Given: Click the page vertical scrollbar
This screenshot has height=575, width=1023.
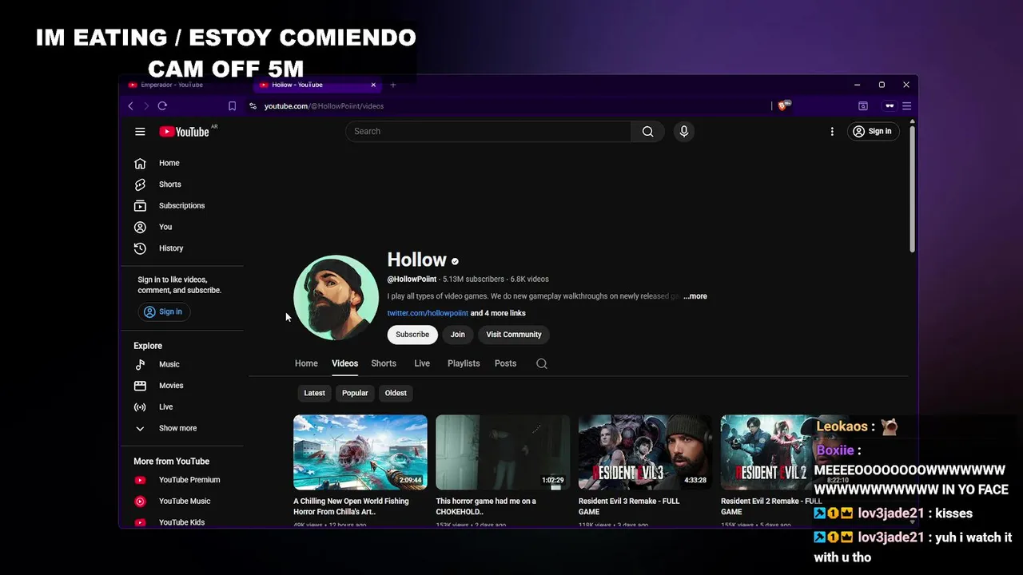Looking at the screenshot, I should click(912, 188).
